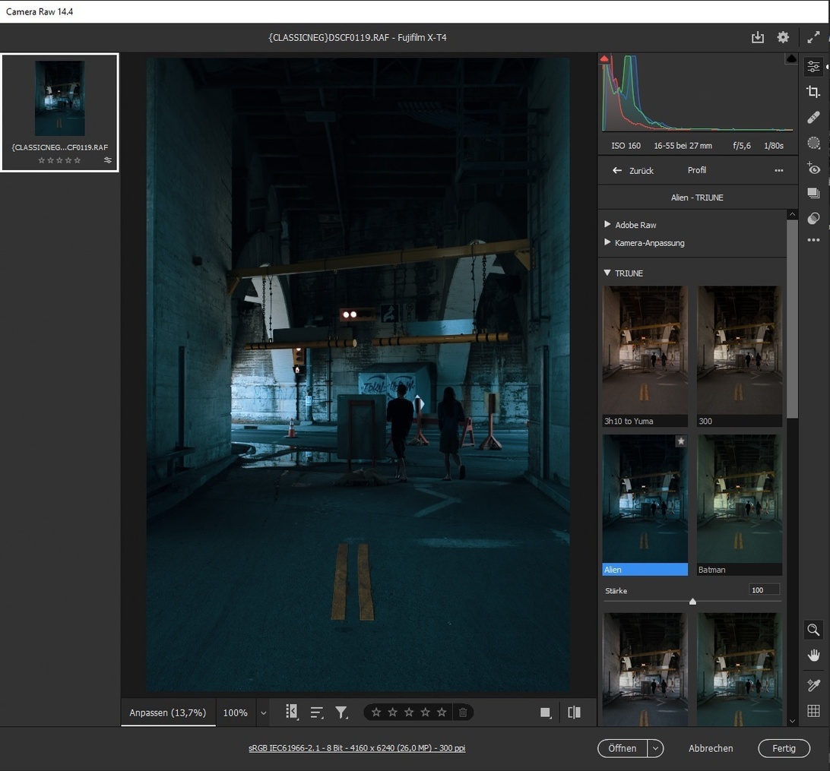Open the sRGB workflow options link
830x771 pixels.
click(x=356, y=748)
